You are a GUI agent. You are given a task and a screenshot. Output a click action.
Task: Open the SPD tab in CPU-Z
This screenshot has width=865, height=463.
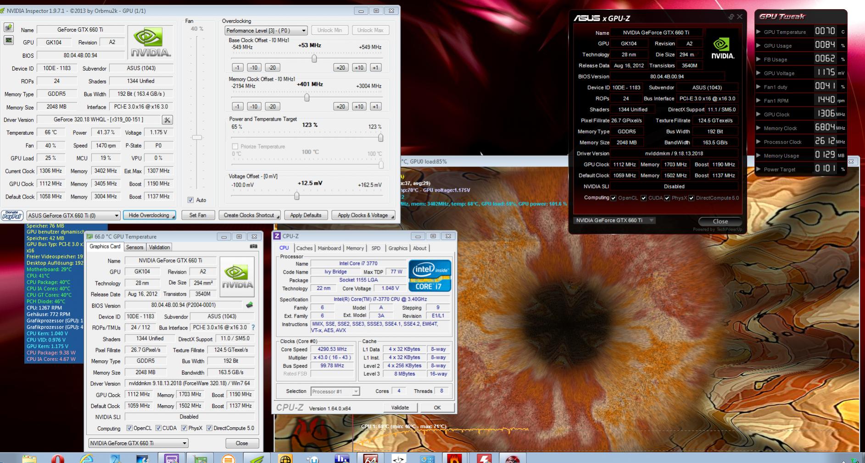(376, 248)
